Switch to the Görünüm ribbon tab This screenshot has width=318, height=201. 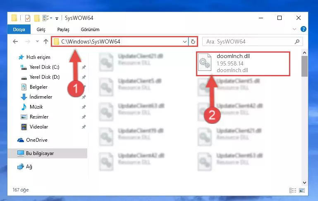click(x=90, y=29)
